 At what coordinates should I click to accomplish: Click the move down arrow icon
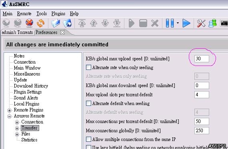(x=105, y=23)
